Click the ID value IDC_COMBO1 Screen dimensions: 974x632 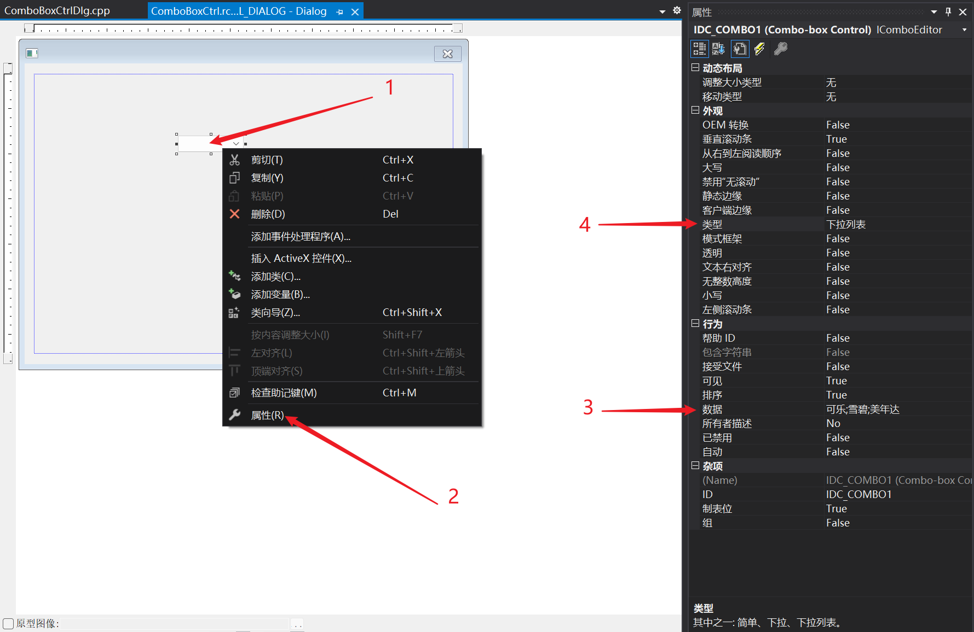(898, 494)
